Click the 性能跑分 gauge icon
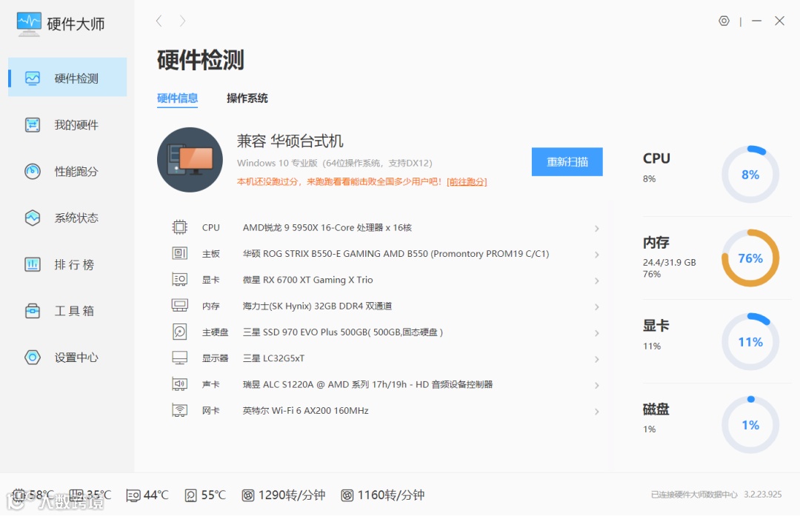The height and width of the screenshot is (516, 800). pos(33,171)
